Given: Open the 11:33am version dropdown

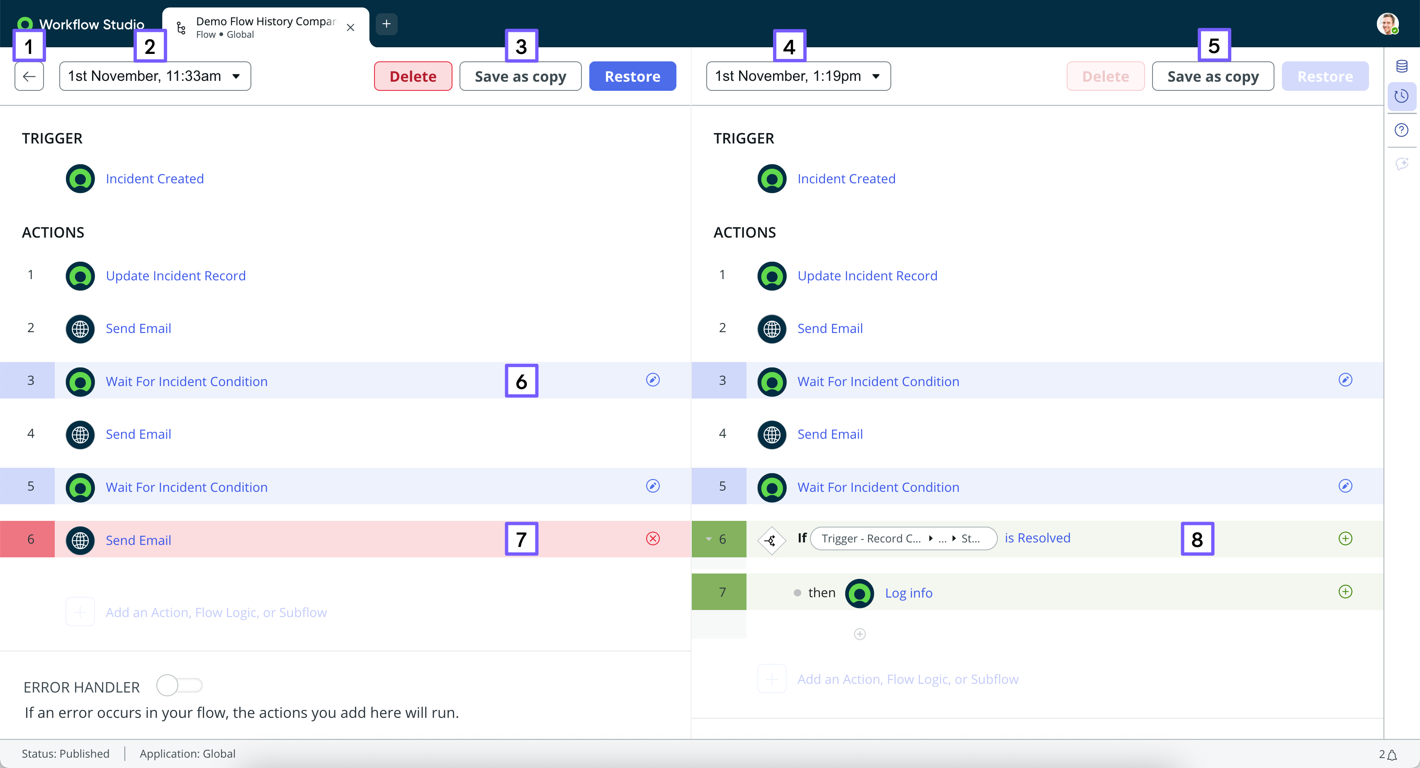Looking at the screenshot, I should click(155, 76).
